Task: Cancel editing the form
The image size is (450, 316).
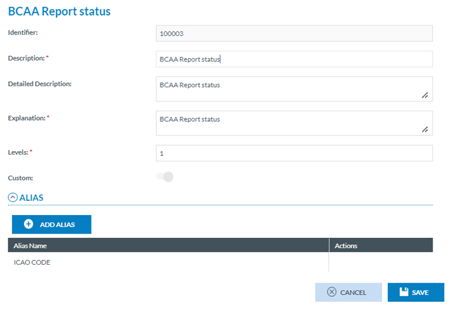Action: pyautogui.click(x=348, y=292)
